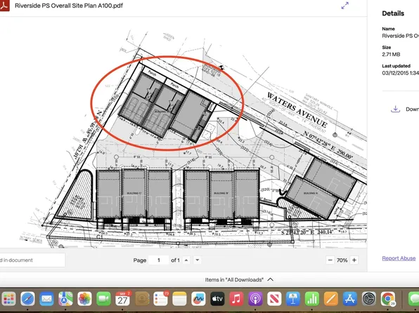Image resolution: width=419 pixels, height=313 pixels.
Task: Open Google Chrome in the dock
Action: point(388,299)
